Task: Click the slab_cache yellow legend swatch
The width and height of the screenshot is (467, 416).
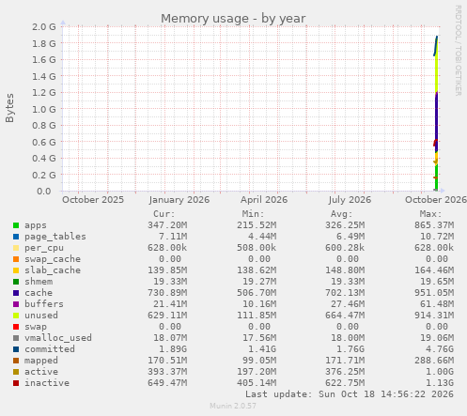Action: click(16, 270)
